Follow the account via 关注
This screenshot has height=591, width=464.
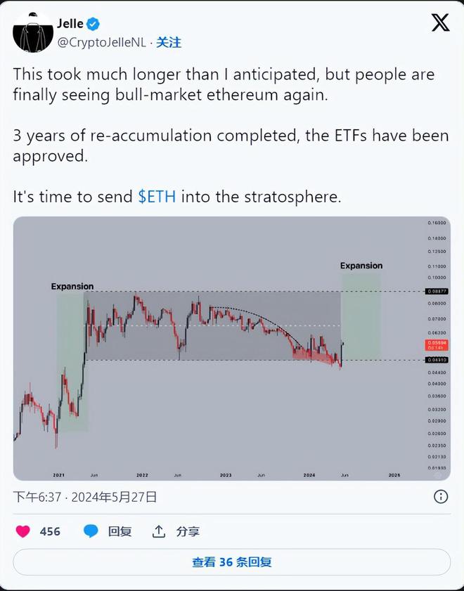click(169, 43)
